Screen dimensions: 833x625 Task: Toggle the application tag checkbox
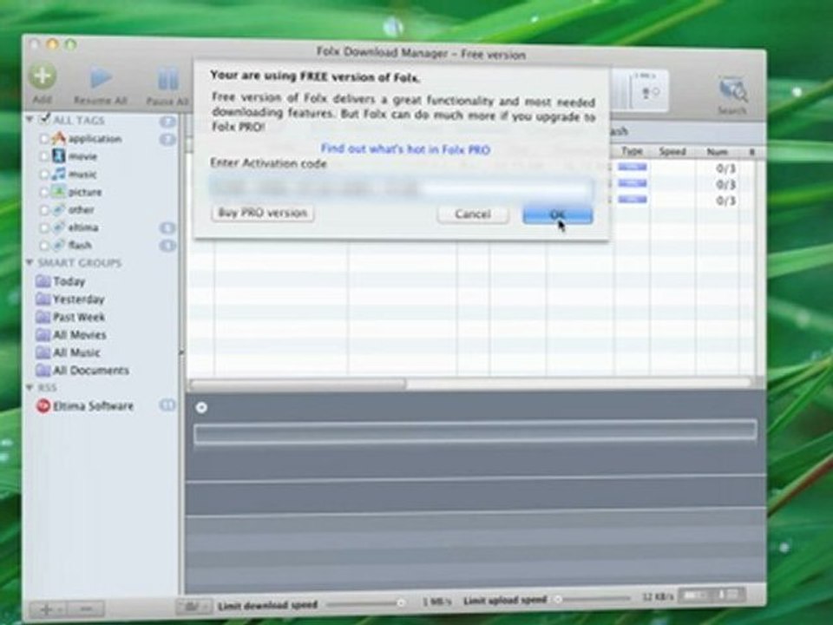pyautogui.click(x=44, y=139)
